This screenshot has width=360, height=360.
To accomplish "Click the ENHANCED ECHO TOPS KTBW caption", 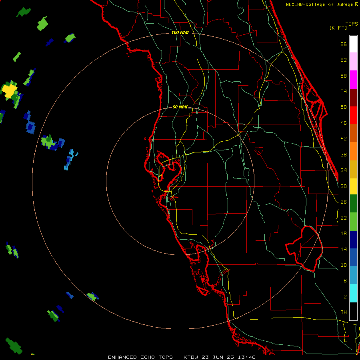I will [182, 357].
